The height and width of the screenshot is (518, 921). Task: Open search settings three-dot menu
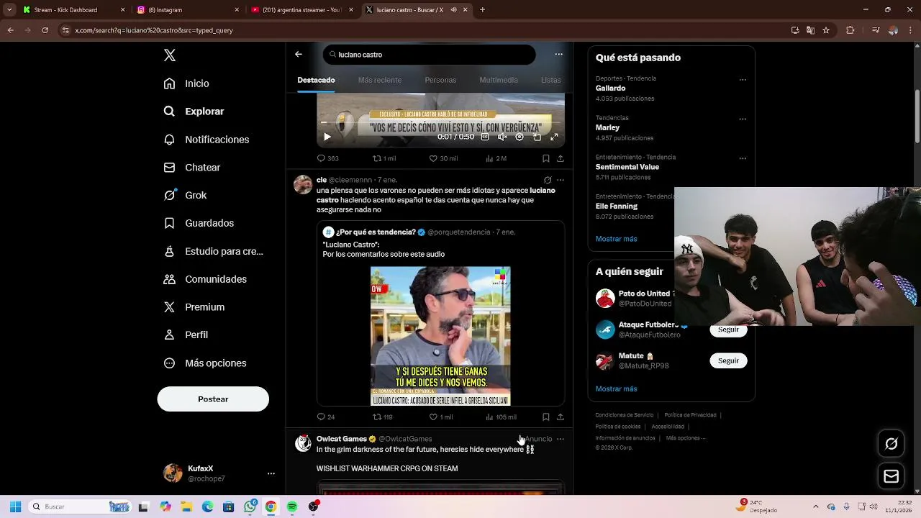click(x=558, y=54)
